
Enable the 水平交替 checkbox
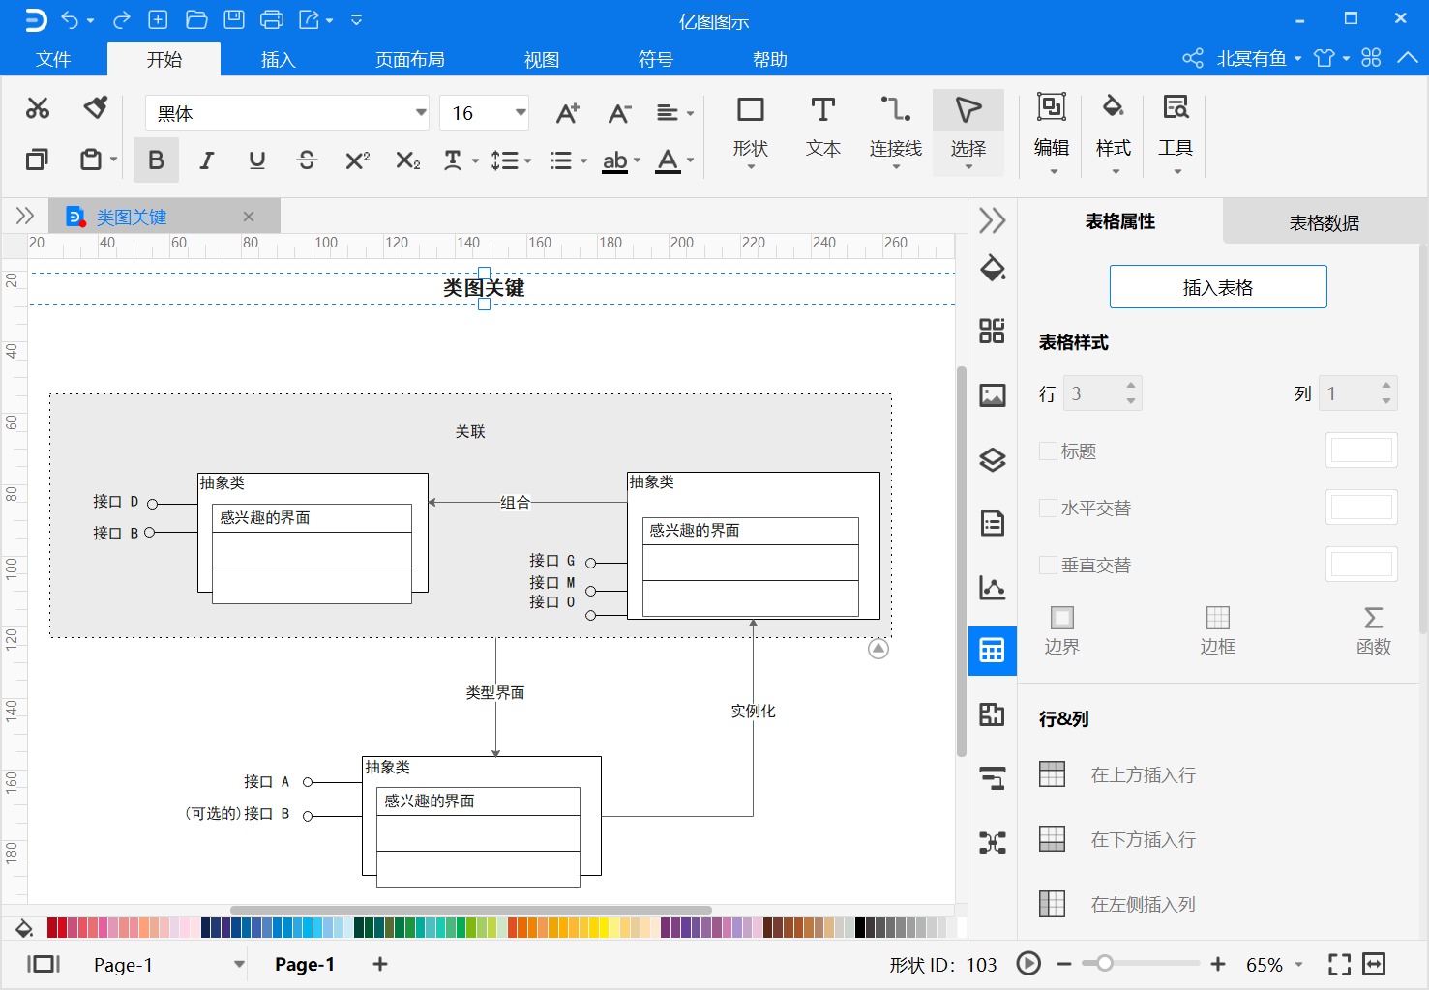[1048, 508]
